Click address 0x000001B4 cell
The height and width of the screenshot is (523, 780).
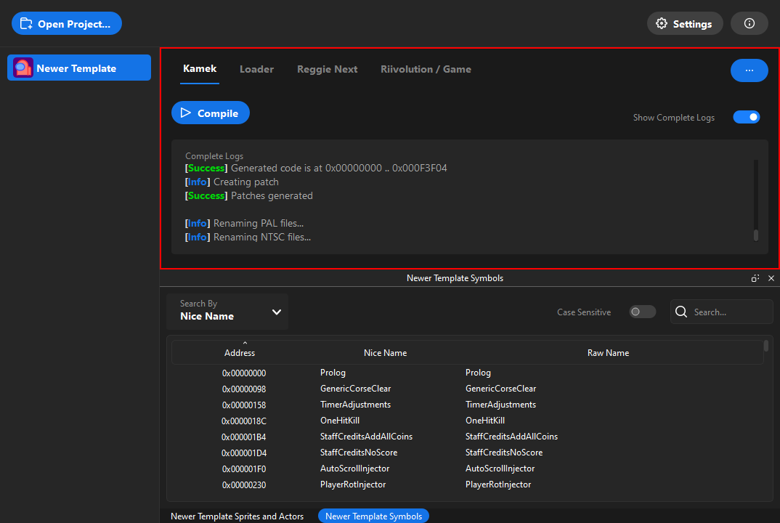244,437
